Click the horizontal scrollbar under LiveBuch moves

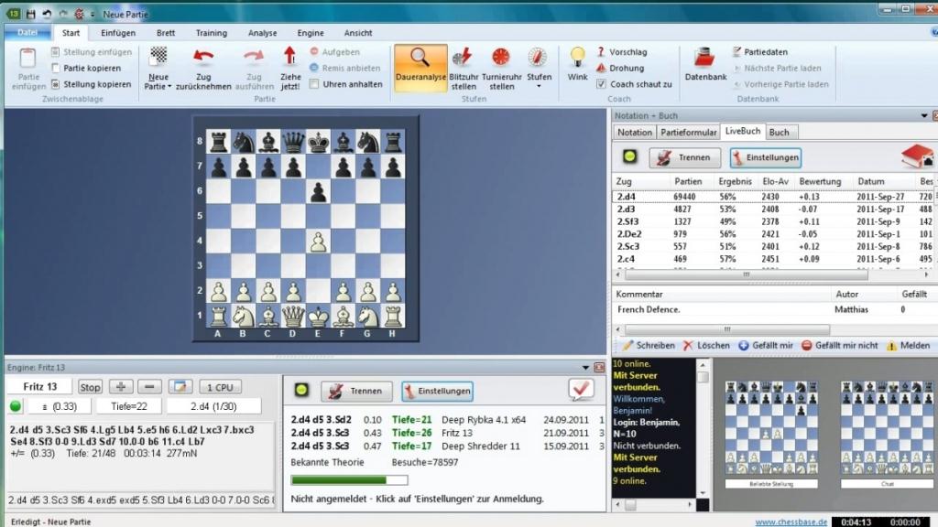(x=742, y=274)
